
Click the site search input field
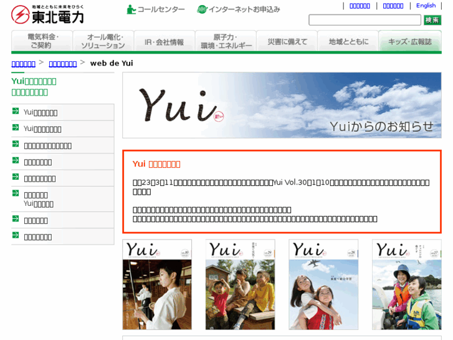pos(365,20)
